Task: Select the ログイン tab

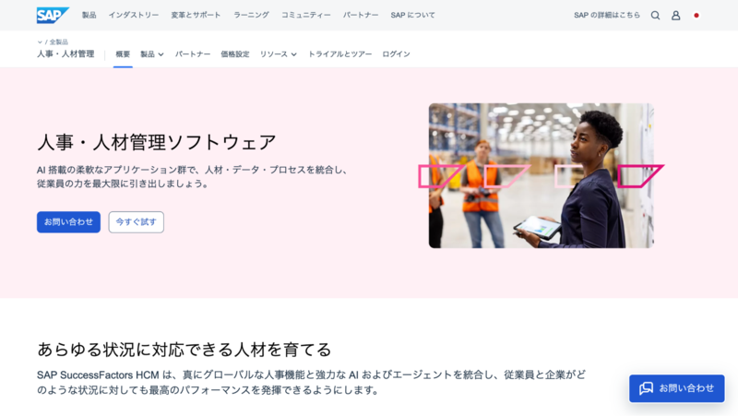Action: 396,54
